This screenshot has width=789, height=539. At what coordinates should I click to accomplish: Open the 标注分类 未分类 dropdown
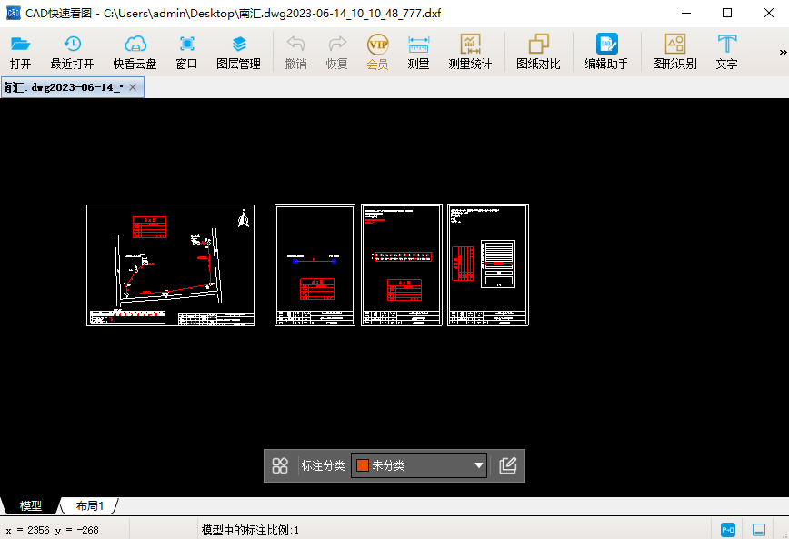point(419,465)
